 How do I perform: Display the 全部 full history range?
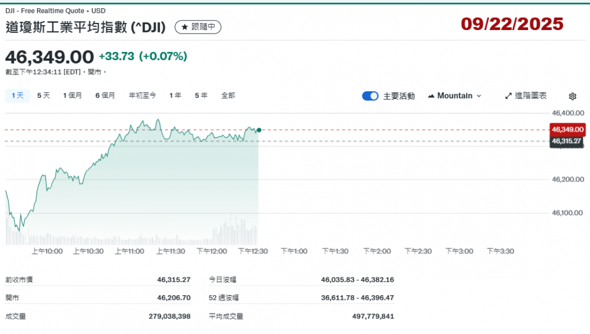(x=228, y=95)
